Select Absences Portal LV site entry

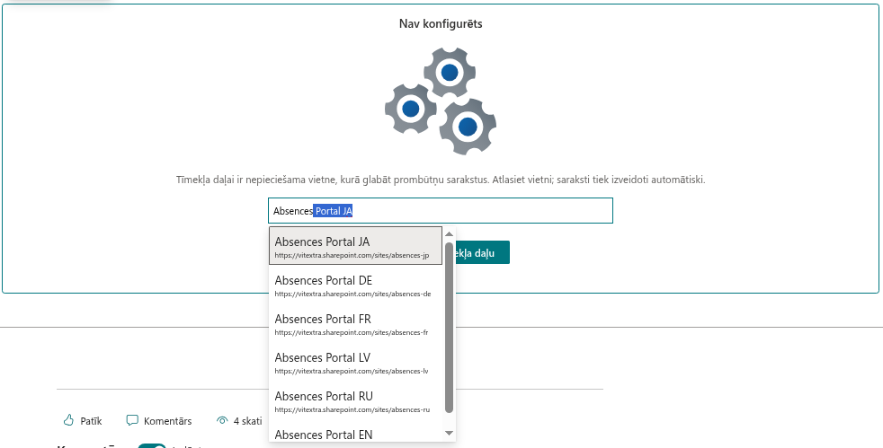pos(355,363)
